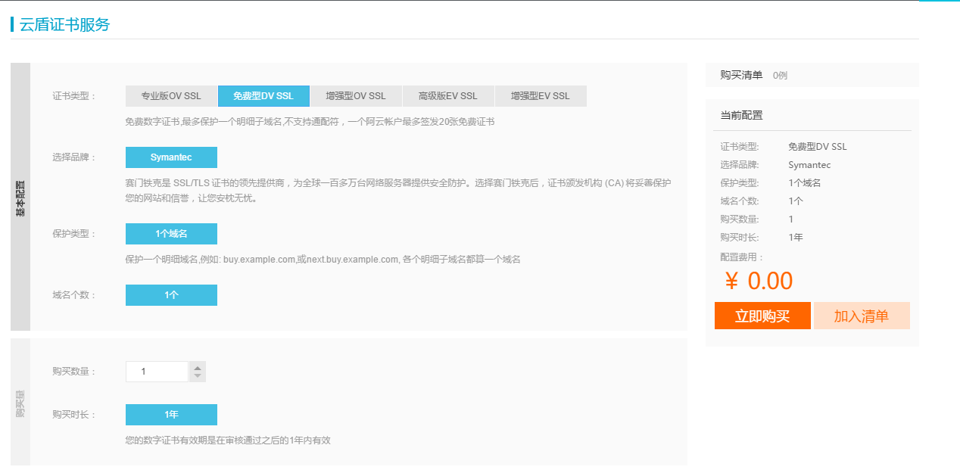
Task: Click the 云盾证书服务 page title
Action: coord(65,24)
